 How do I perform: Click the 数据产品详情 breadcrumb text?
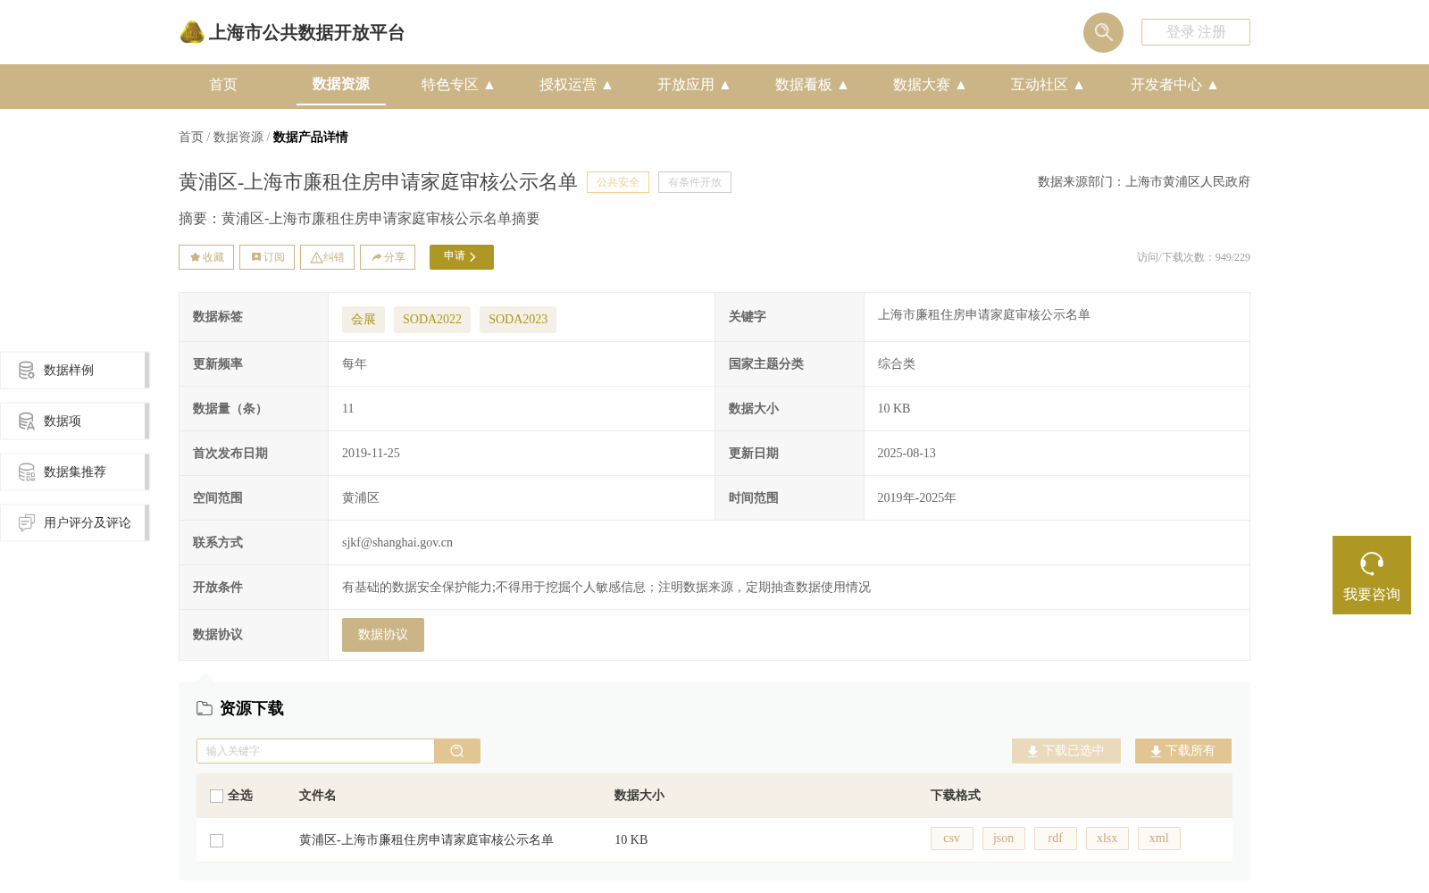click(x=311, y=138)
